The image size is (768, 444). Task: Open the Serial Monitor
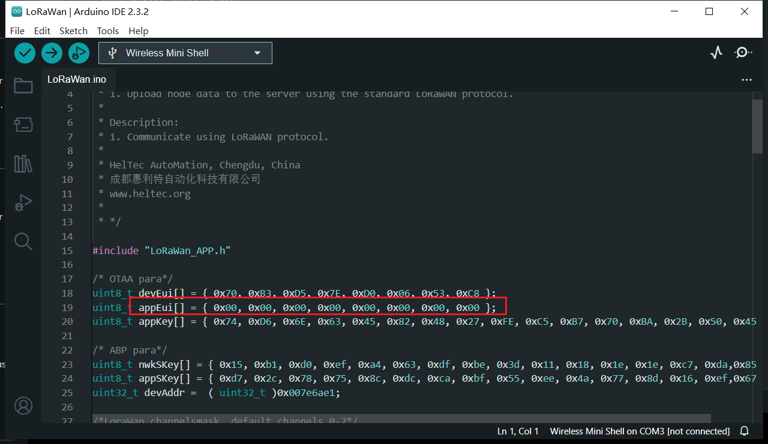click(x=743, y=53)
